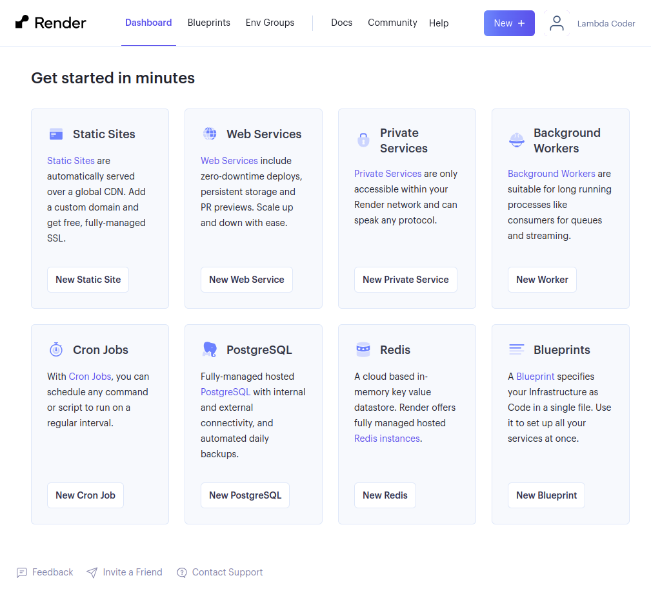Follow the Background Workers description link
The width and height of the screenshot is (651, 600).
pos(552,174)
